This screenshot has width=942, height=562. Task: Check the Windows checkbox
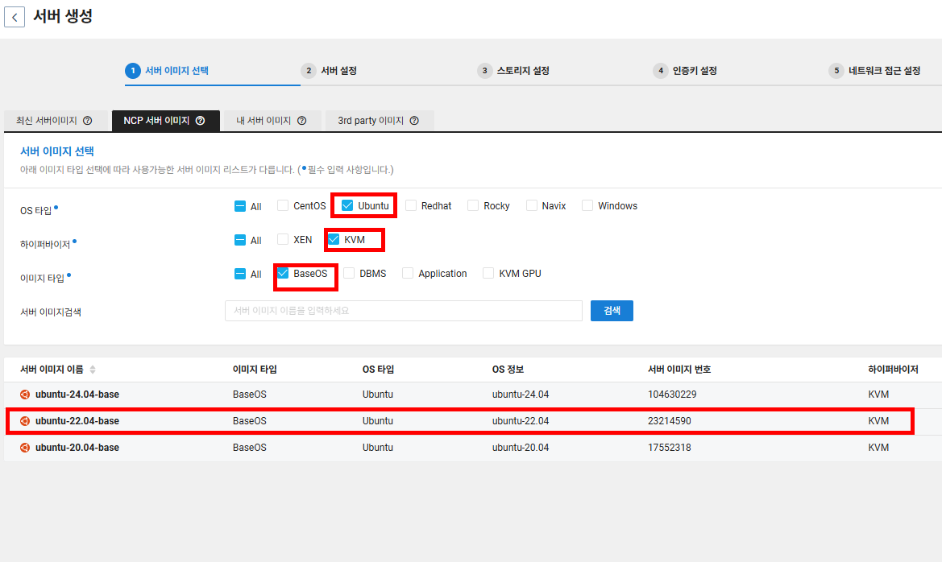[x=587, y=205]
